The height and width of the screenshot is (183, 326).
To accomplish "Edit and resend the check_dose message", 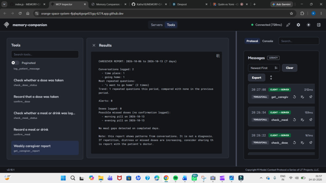I will [303, 143].
